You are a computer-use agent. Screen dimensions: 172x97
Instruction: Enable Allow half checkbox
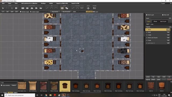pyautogui.click(x=163, y=15)
